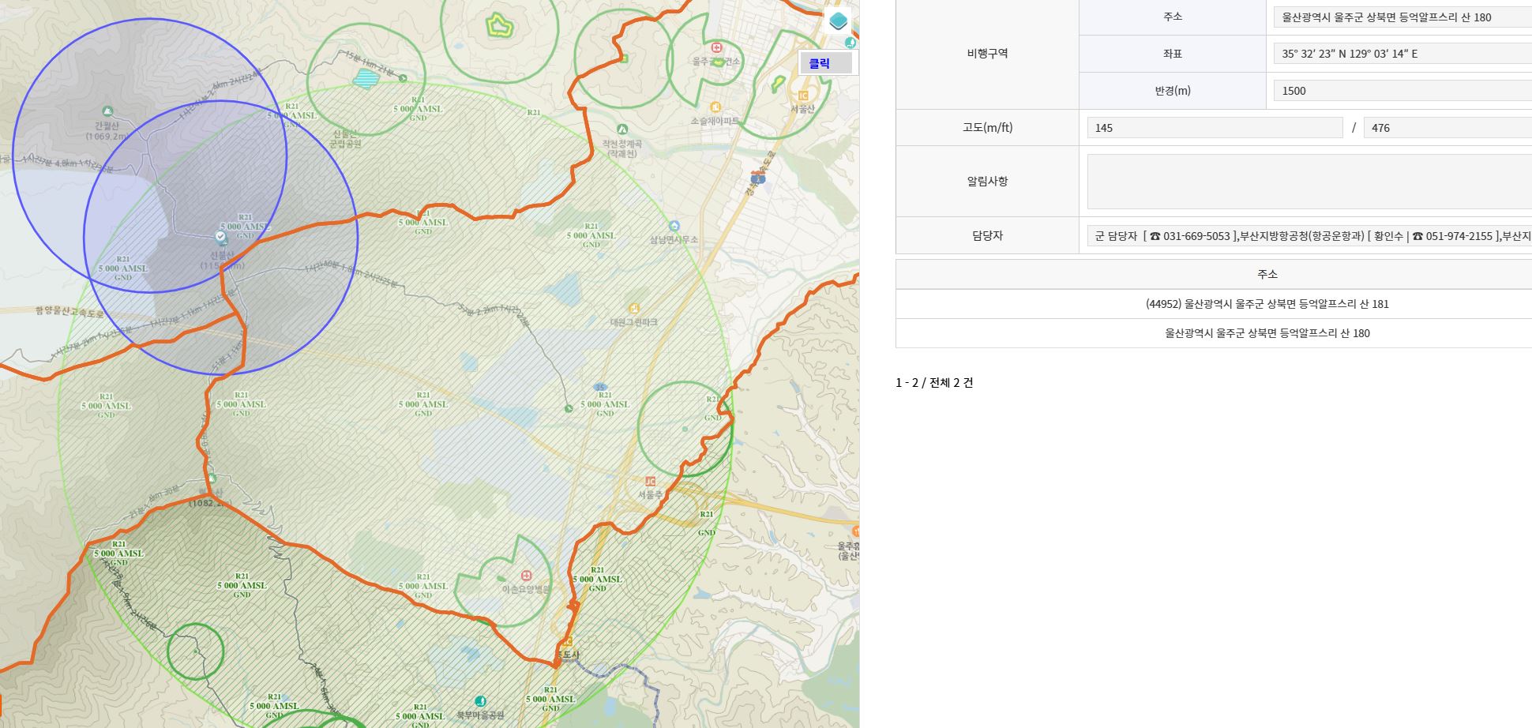Click the red hospital icon near 울주 보건소

click(x=716, y=47)
